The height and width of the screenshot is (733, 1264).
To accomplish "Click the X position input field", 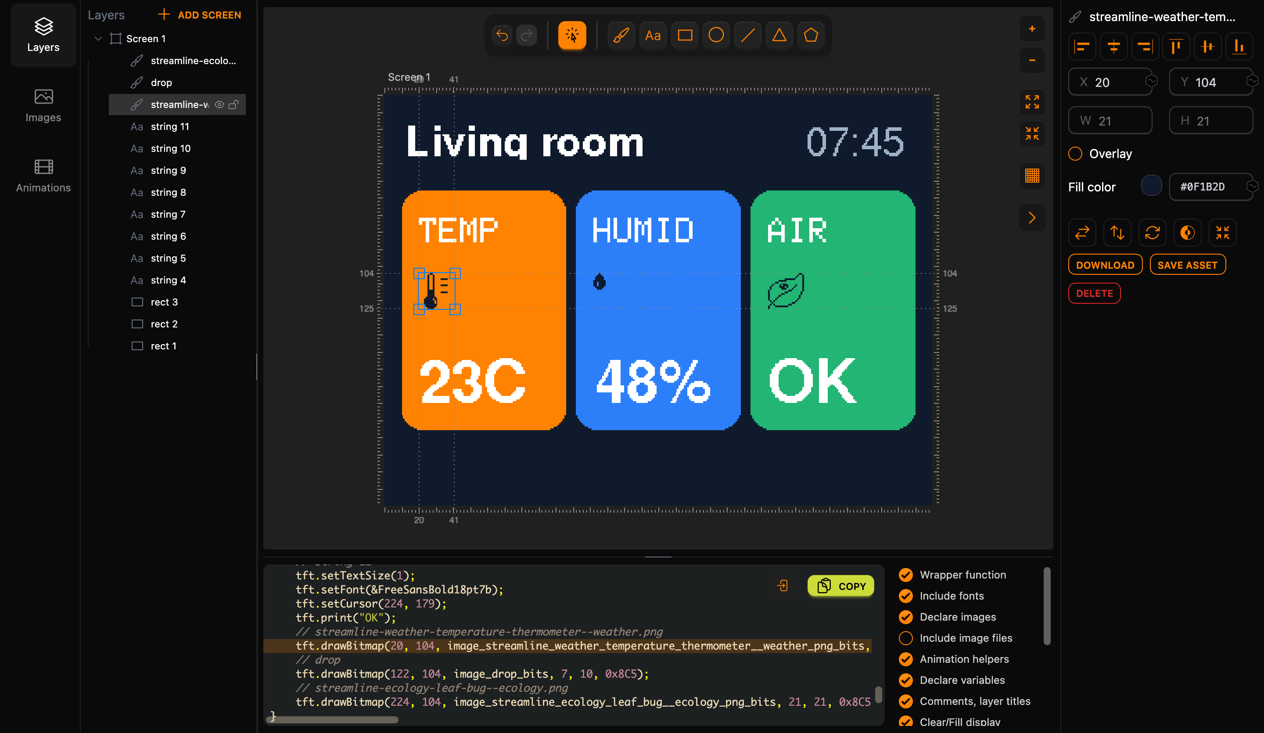I will 1110,82.
